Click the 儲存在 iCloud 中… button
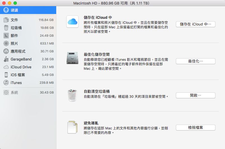 196,24
